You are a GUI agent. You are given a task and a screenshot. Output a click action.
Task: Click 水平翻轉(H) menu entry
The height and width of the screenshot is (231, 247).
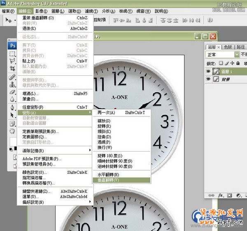pos(108,175)
